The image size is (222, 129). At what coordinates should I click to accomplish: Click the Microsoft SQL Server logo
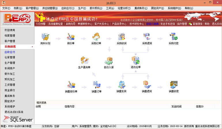(18, 119)
